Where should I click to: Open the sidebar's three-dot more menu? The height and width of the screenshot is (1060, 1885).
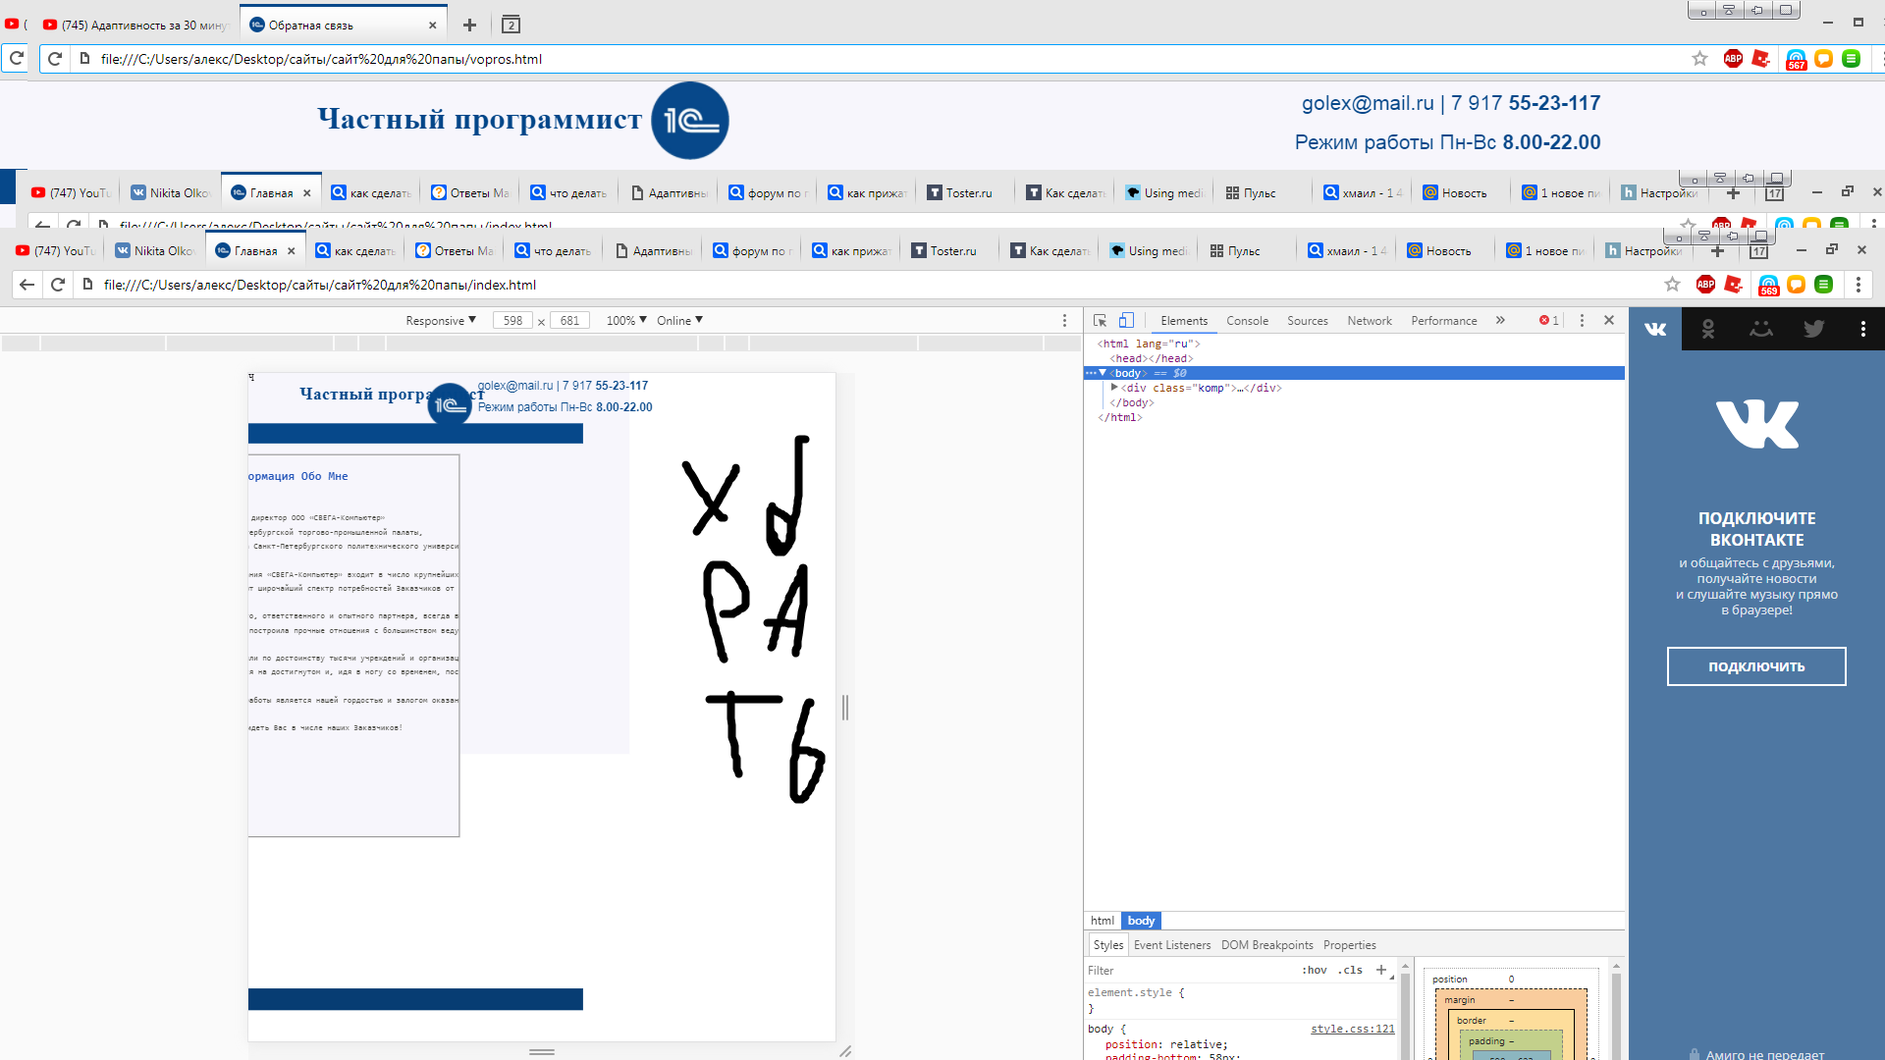(x=1862, y=329)
